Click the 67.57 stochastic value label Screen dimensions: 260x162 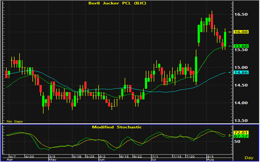tap(241, 136)
